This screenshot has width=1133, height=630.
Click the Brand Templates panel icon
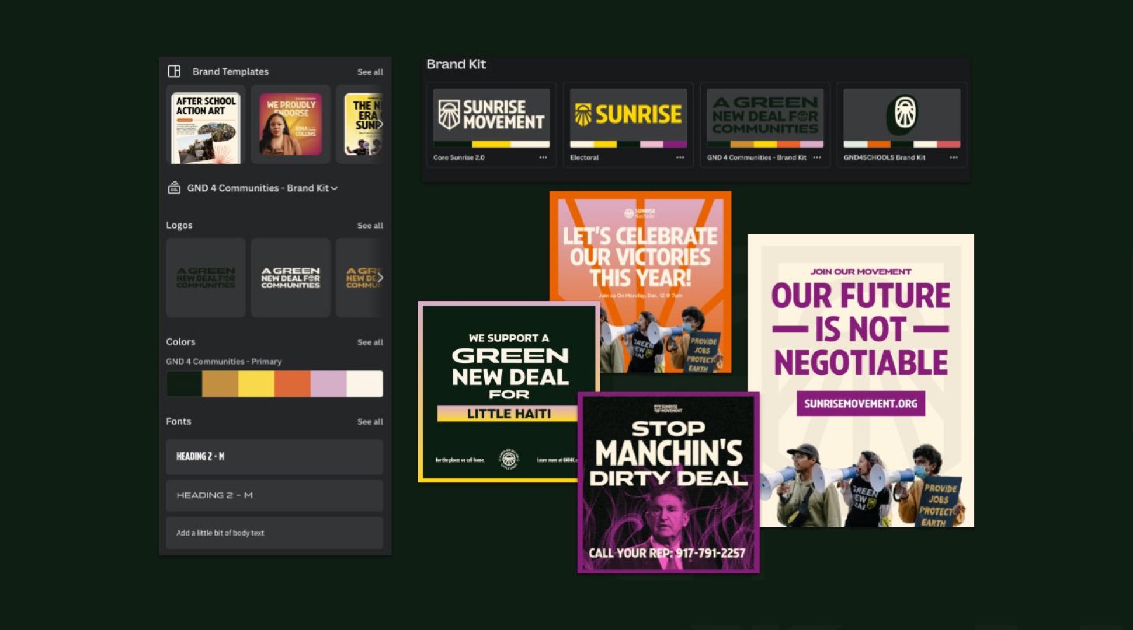tap(174, 71)
